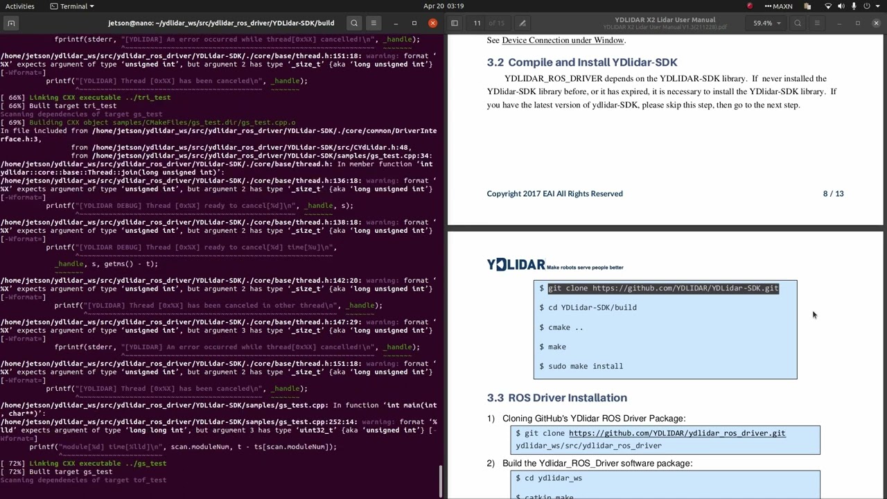Open the clock showing Apr 20 03:19
The image size is (887, 499).
[x=443, y=6]
